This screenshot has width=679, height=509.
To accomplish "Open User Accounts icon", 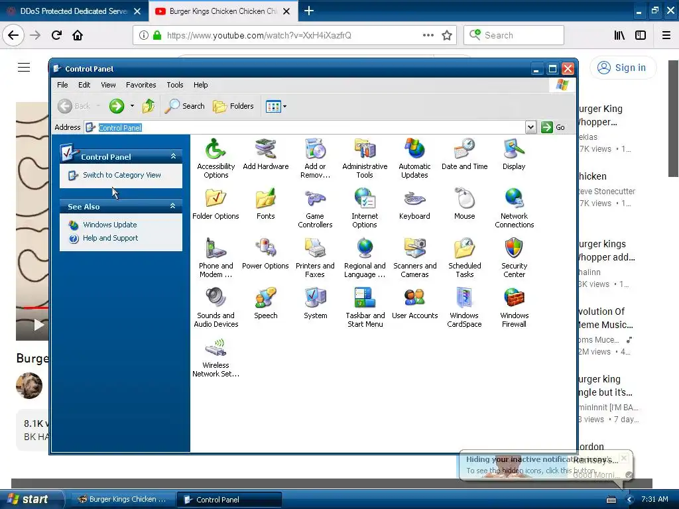I will point(414,304).
